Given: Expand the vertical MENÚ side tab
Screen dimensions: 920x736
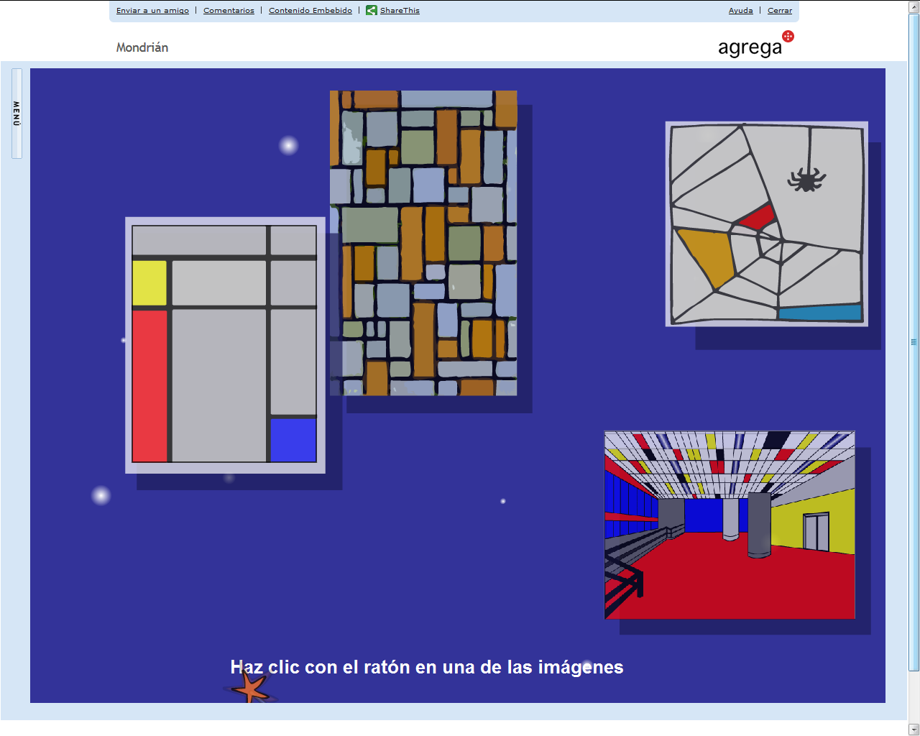Looking at the screenshot, I should (x=17, y=114).
